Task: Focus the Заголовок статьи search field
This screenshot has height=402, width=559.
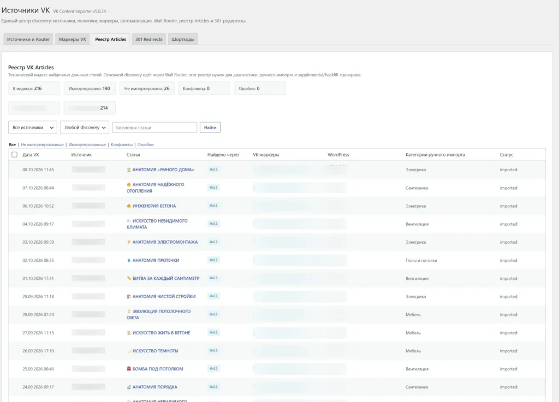Action: pyautogui.click(x=154, y=128)
